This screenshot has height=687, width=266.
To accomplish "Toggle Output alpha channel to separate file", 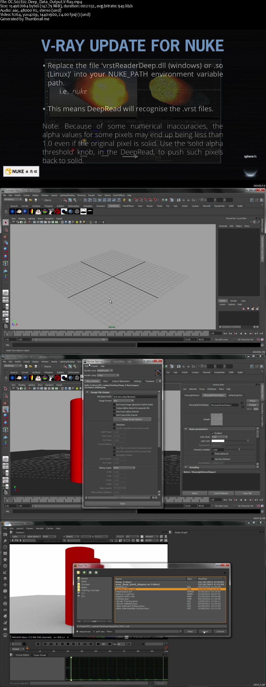I will pos(114,408).
